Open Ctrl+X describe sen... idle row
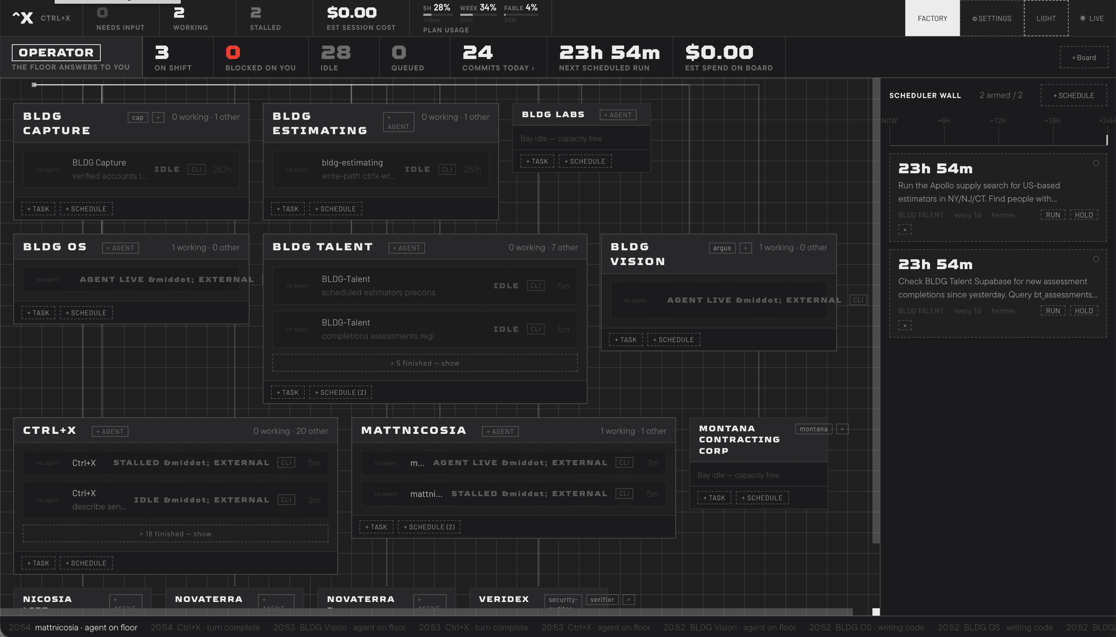Image resolution: width=1116 pixels, height=637 pixels. point(175,500)
